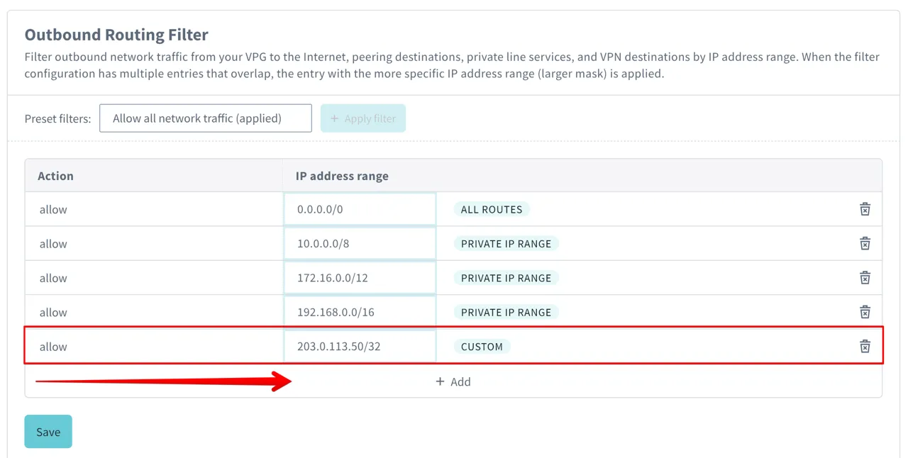The width and height of the screenshot is (908, 458).
Task: Open the Preset filters dropdown
Action: click(206, 118)
